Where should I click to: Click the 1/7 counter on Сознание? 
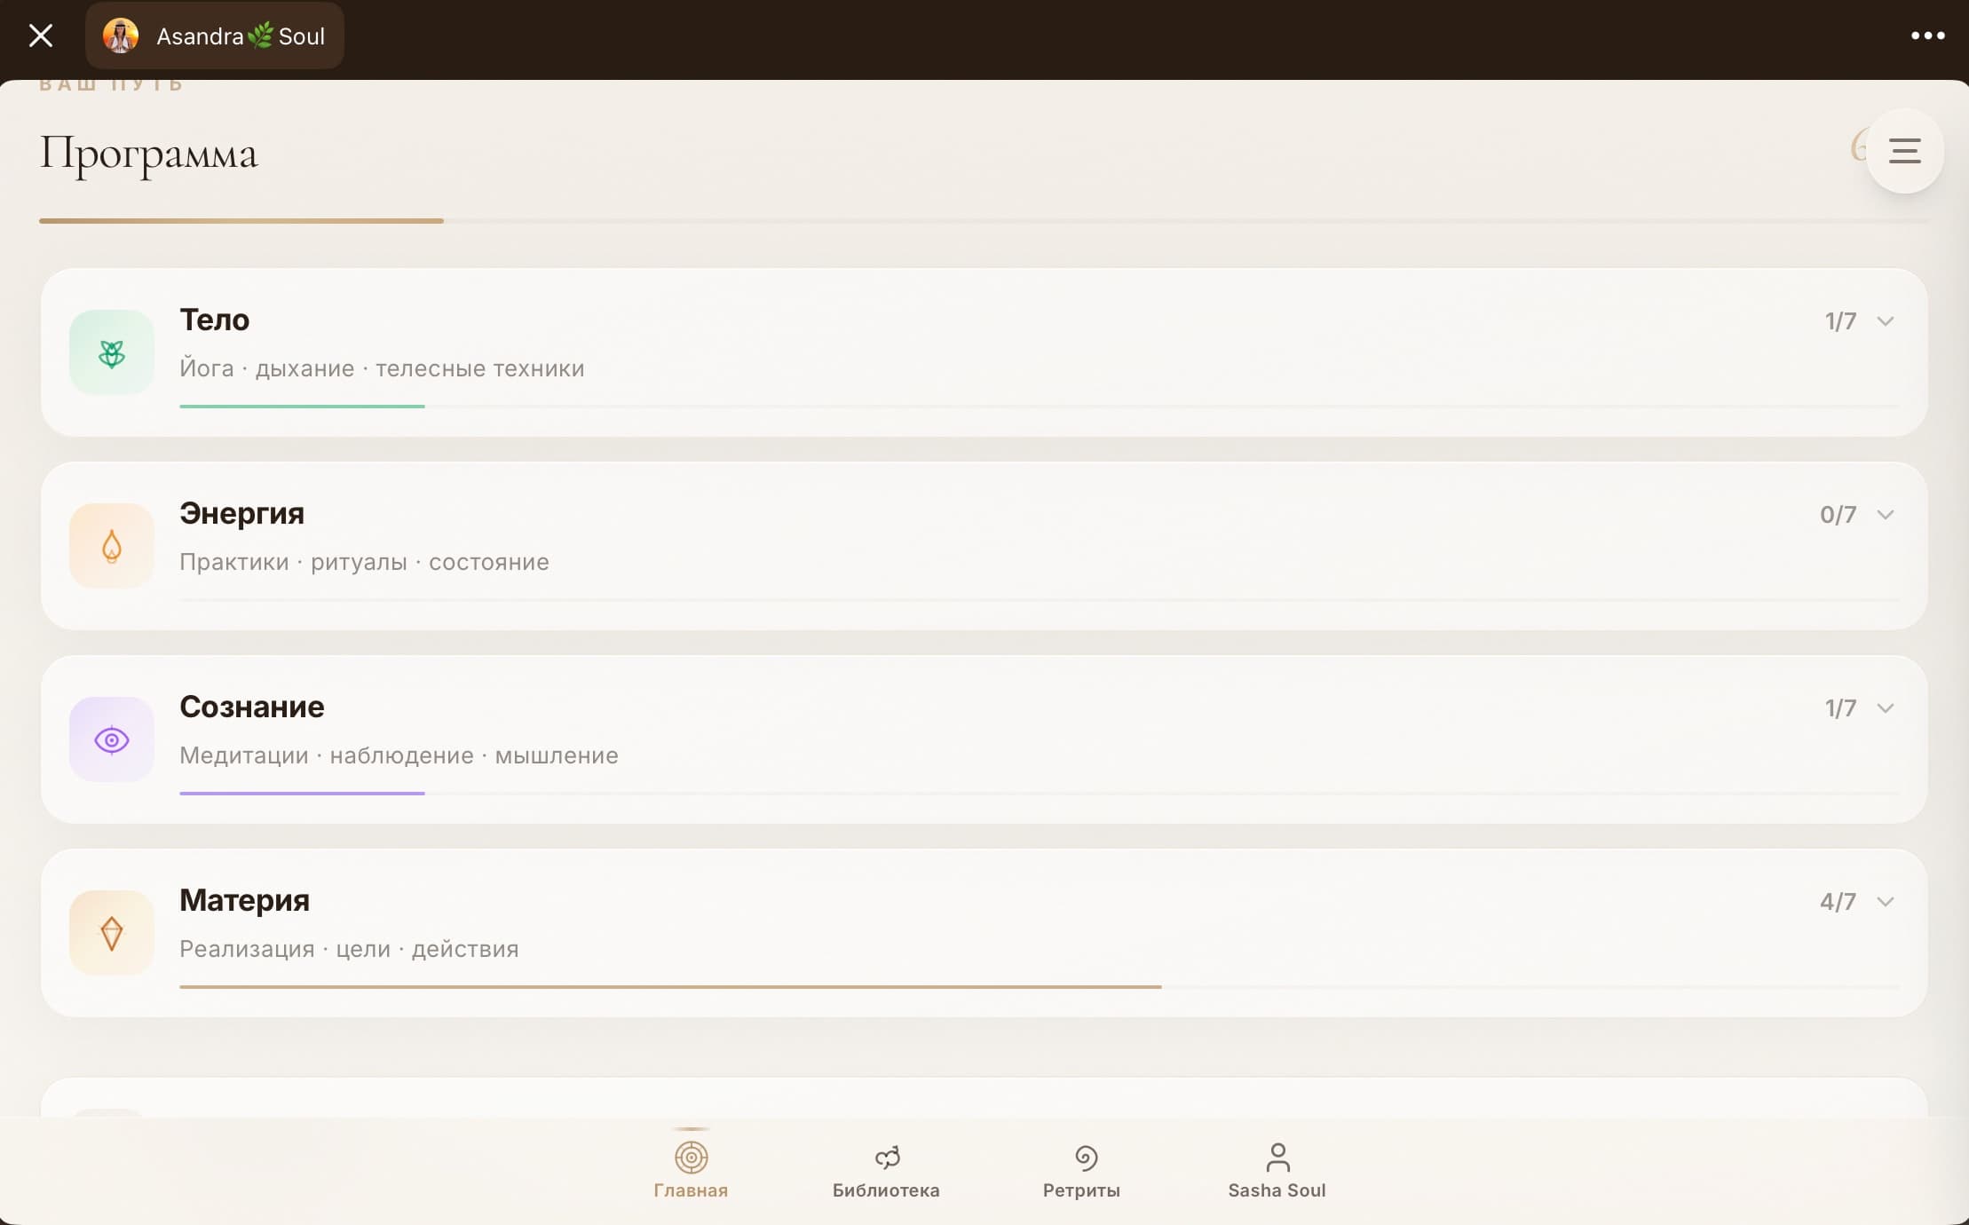(x=1840, y=708)
